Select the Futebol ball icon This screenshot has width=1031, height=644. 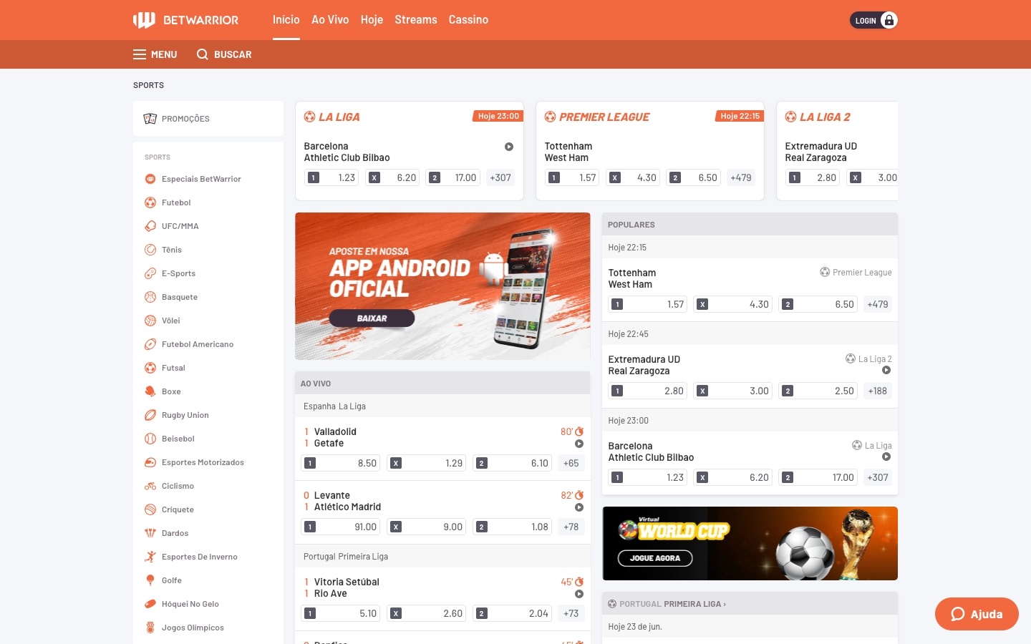150,203
